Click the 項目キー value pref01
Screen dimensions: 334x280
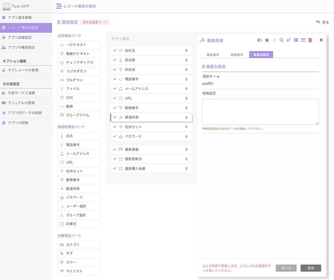point(208,84)
